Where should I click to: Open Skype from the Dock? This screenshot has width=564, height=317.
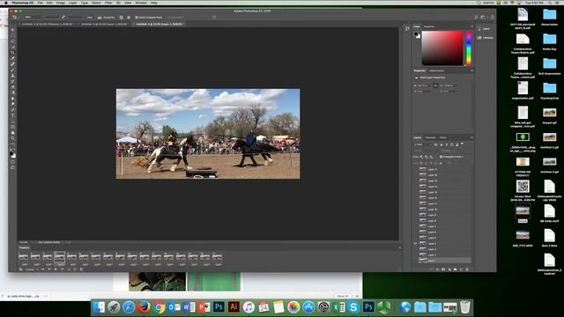[353, 307]
